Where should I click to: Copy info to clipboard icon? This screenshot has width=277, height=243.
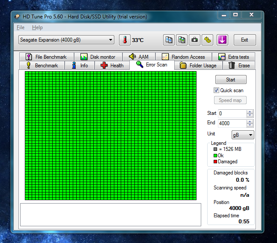(x=169, y=40)
